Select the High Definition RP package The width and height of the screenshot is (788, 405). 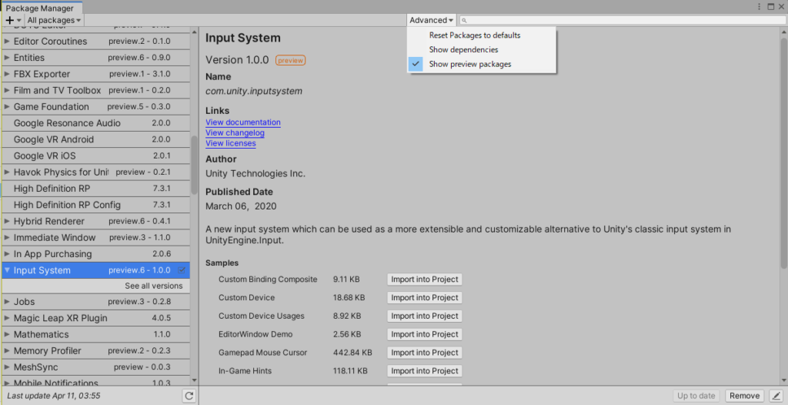pyautogui.click(x=96, y=189)
